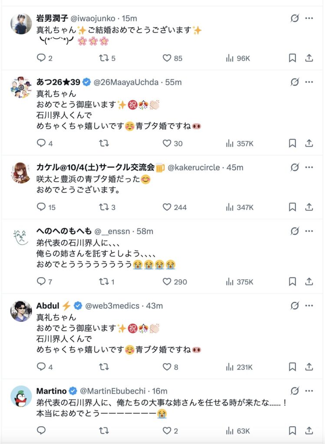Reply to 岩男潤子's tweet
Image resolution: width=325 pixels, height=444 pixels.
[x=42, y=58]
